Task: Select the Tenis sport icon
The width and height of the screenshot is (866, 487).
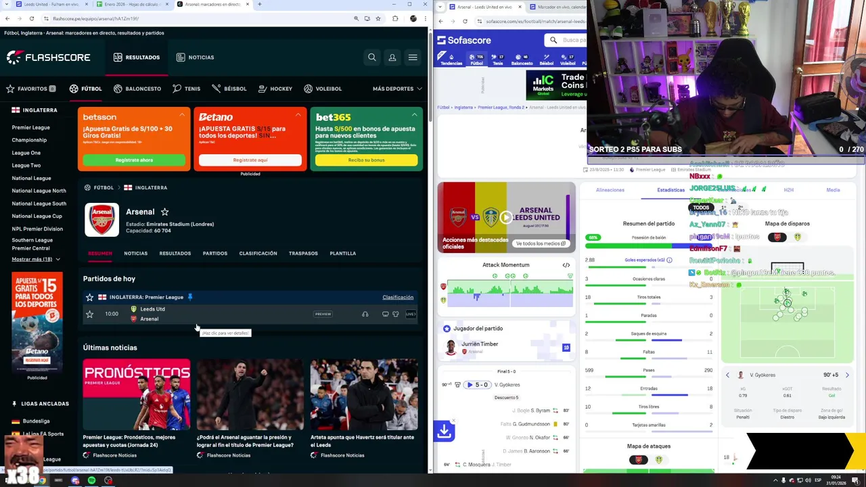Action: pos(177,89)
